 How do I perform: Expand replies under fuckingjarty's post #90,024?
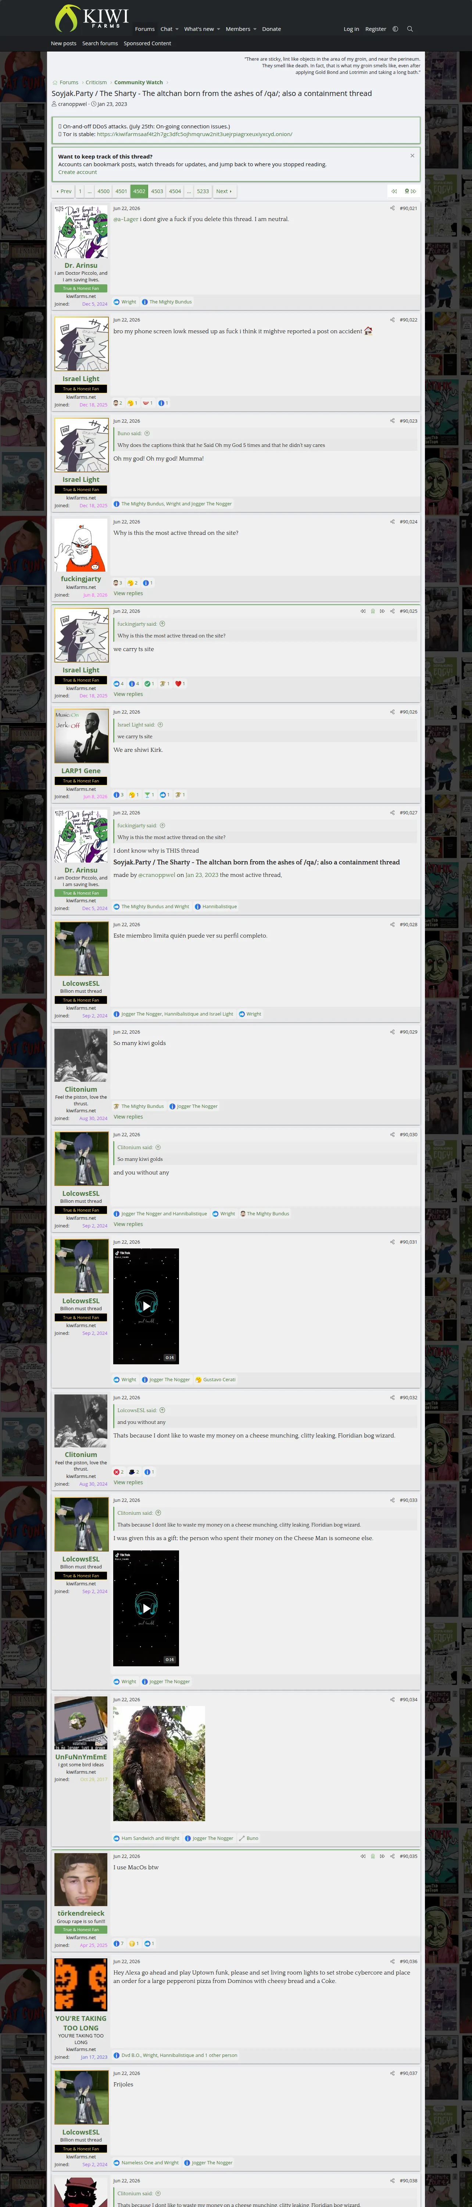[129, 593]
